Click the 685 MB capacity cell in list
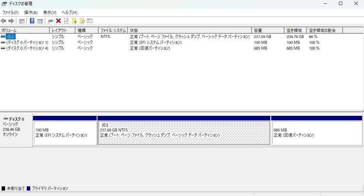The image size is (364, 196). click(x=260, y=48)
